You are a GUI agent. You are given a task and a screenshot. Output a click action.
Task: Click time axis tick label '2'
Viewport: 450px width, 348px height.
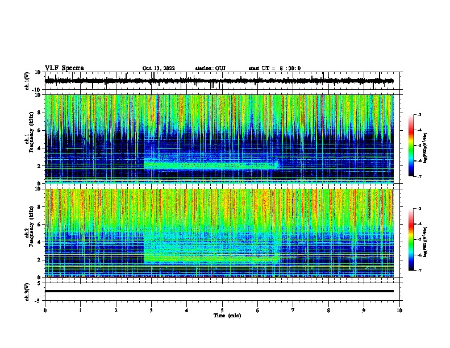[116, 310]
